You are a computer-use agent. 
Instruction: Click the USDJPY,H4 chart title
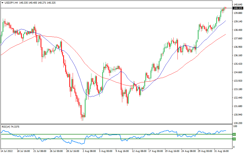(11, 3)
